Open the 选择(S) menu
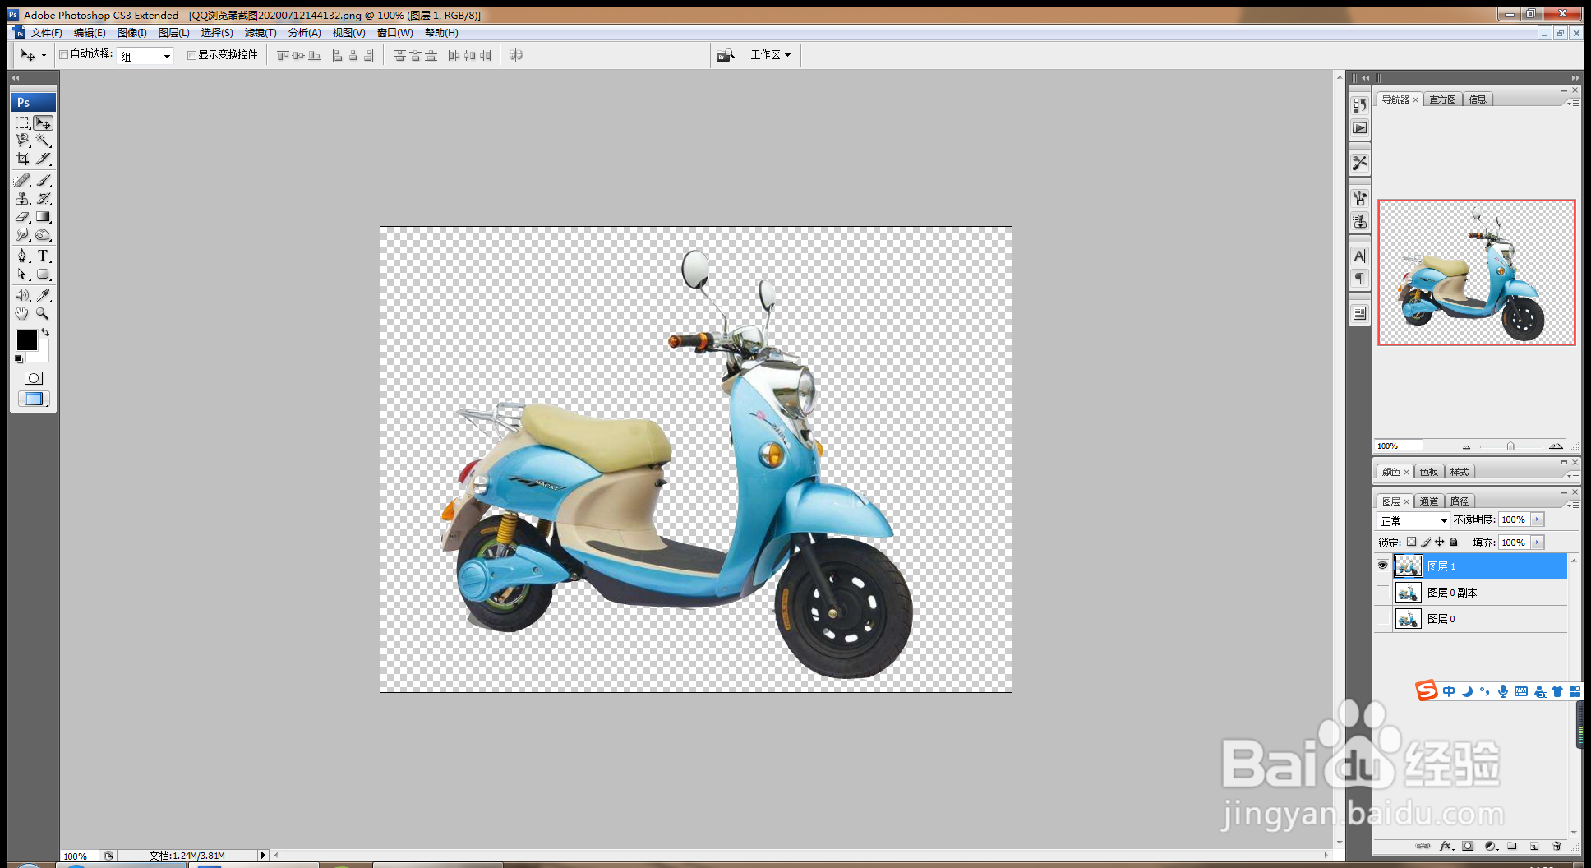 tap(217, 33)
